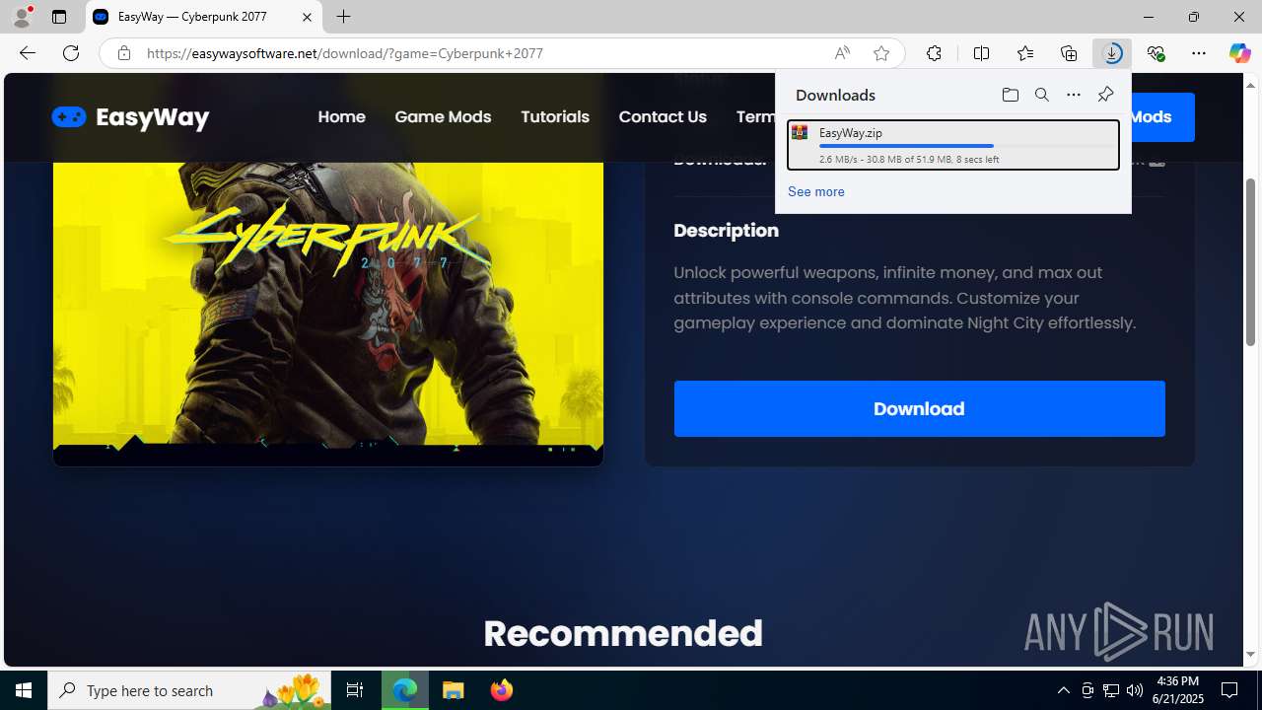Open Game Mods navigation item
This screenshot has height=710, width=1262.
443,116
